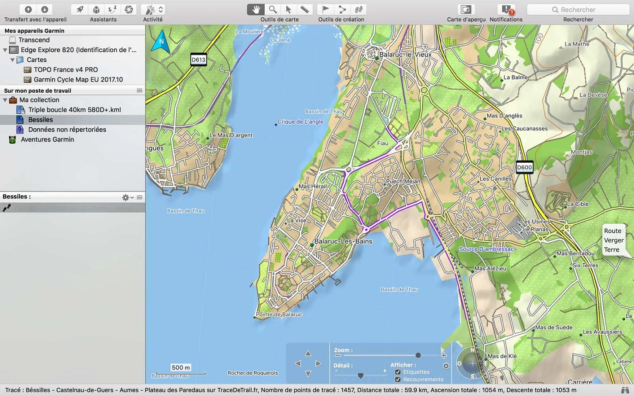Select the arrow pointer map tool
Image resolution: width=634 pixels, height=396 pixels.
pos(288,9)
